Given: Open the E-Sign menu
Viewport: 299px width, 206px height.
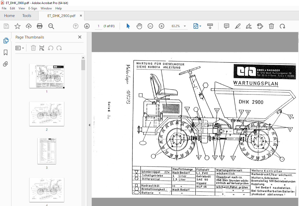Looking at the screenshot, I should pyautogui.click(x=33, y=8).
